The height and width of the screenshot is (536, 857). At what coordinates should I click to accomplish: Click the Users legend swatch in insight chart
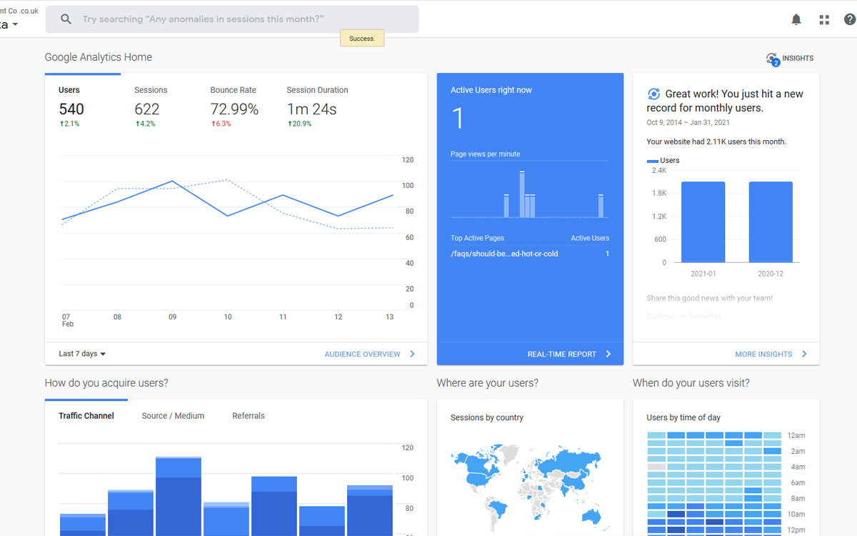(653, 161)
